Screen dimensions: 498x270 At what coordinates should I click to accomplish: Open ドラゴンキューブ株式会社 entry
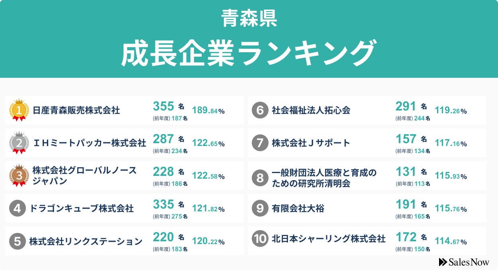coord(82,209)
